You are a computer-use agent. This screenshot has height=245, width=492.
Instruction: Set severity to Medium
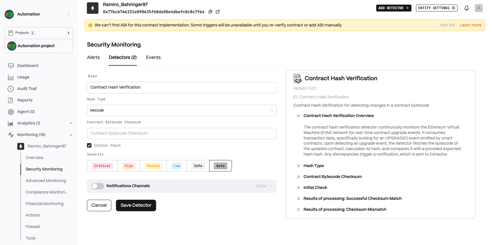coord(153,166)
